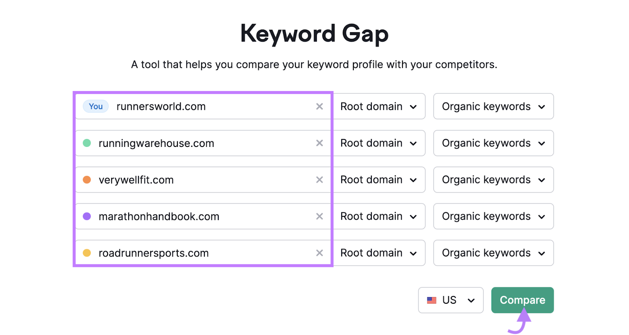629x335 pixels.
Task: Click the yellow dot beside roadrunnersports.com
Action: coord(87,253)
